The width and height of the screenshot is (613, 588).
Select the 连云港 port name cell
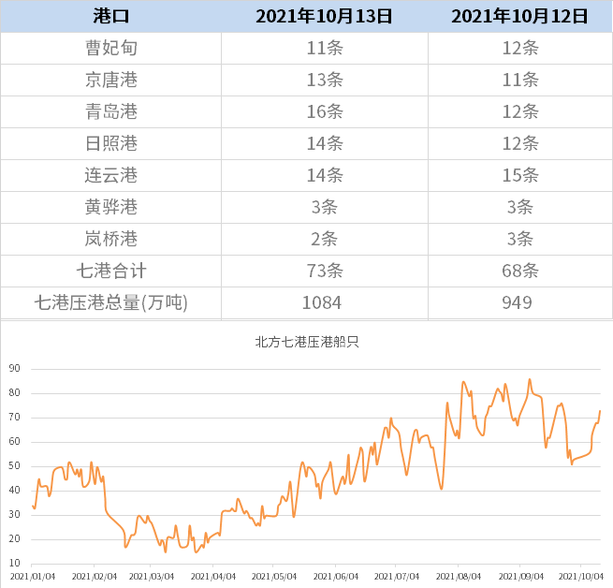point(111,175)
